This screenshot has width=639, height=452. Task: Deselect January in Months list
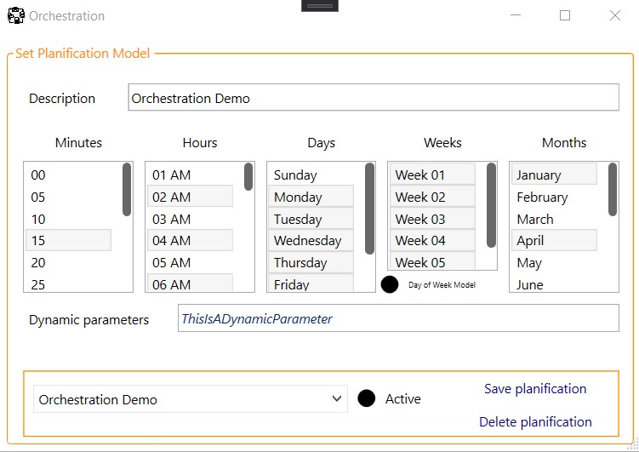[554, 175]
